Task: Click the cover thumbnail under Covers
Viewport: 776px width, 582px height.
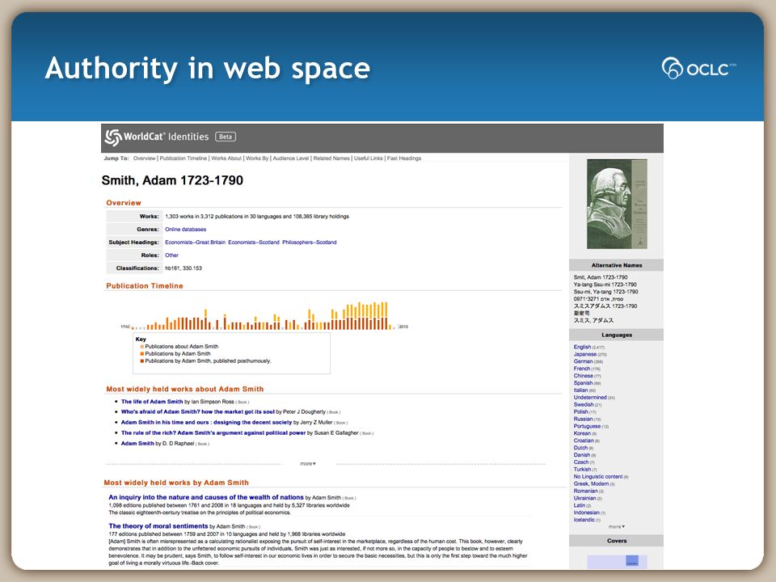Action: (x=617, y=561)
